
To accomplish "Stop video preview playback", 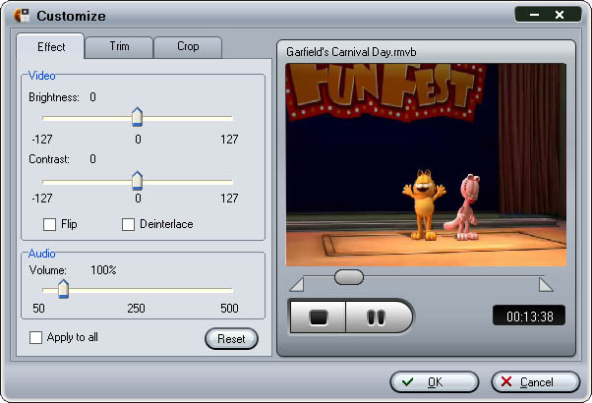I will (318, 317).
